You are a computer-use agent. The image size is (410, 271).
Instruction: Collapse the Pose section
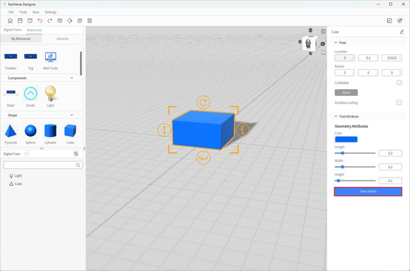point(336,43)
